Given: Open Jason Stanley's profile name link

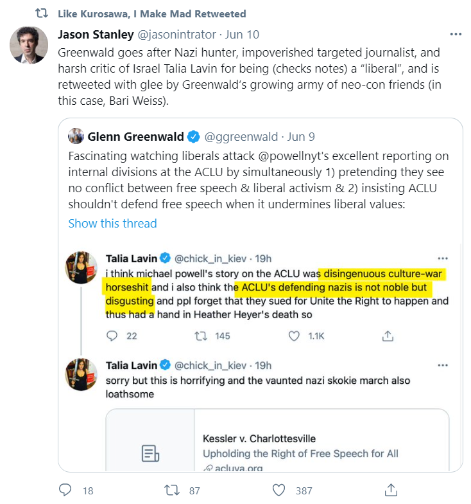Looking at the screenshot, I should [x=96, y=35].
